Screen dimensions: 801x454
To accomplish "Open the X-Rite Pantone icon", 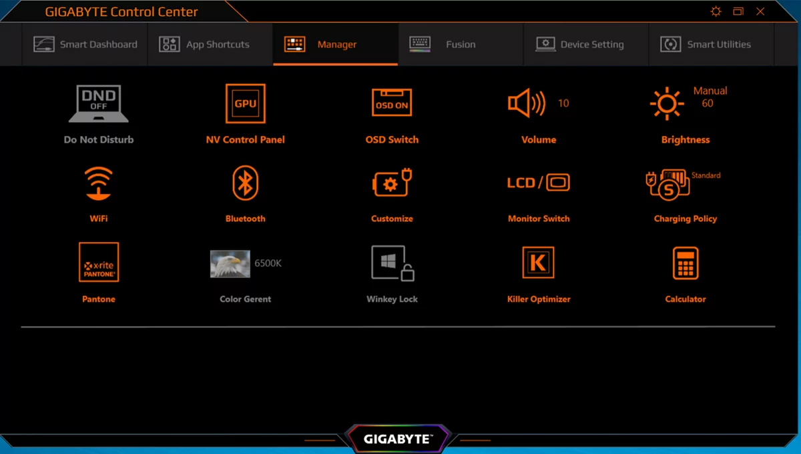I will tap(99, 263).
